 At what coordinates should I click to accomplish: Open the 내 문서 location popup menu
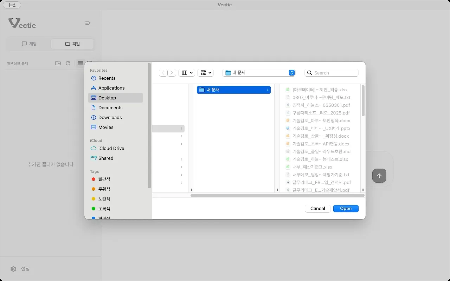tap(259, 73)
